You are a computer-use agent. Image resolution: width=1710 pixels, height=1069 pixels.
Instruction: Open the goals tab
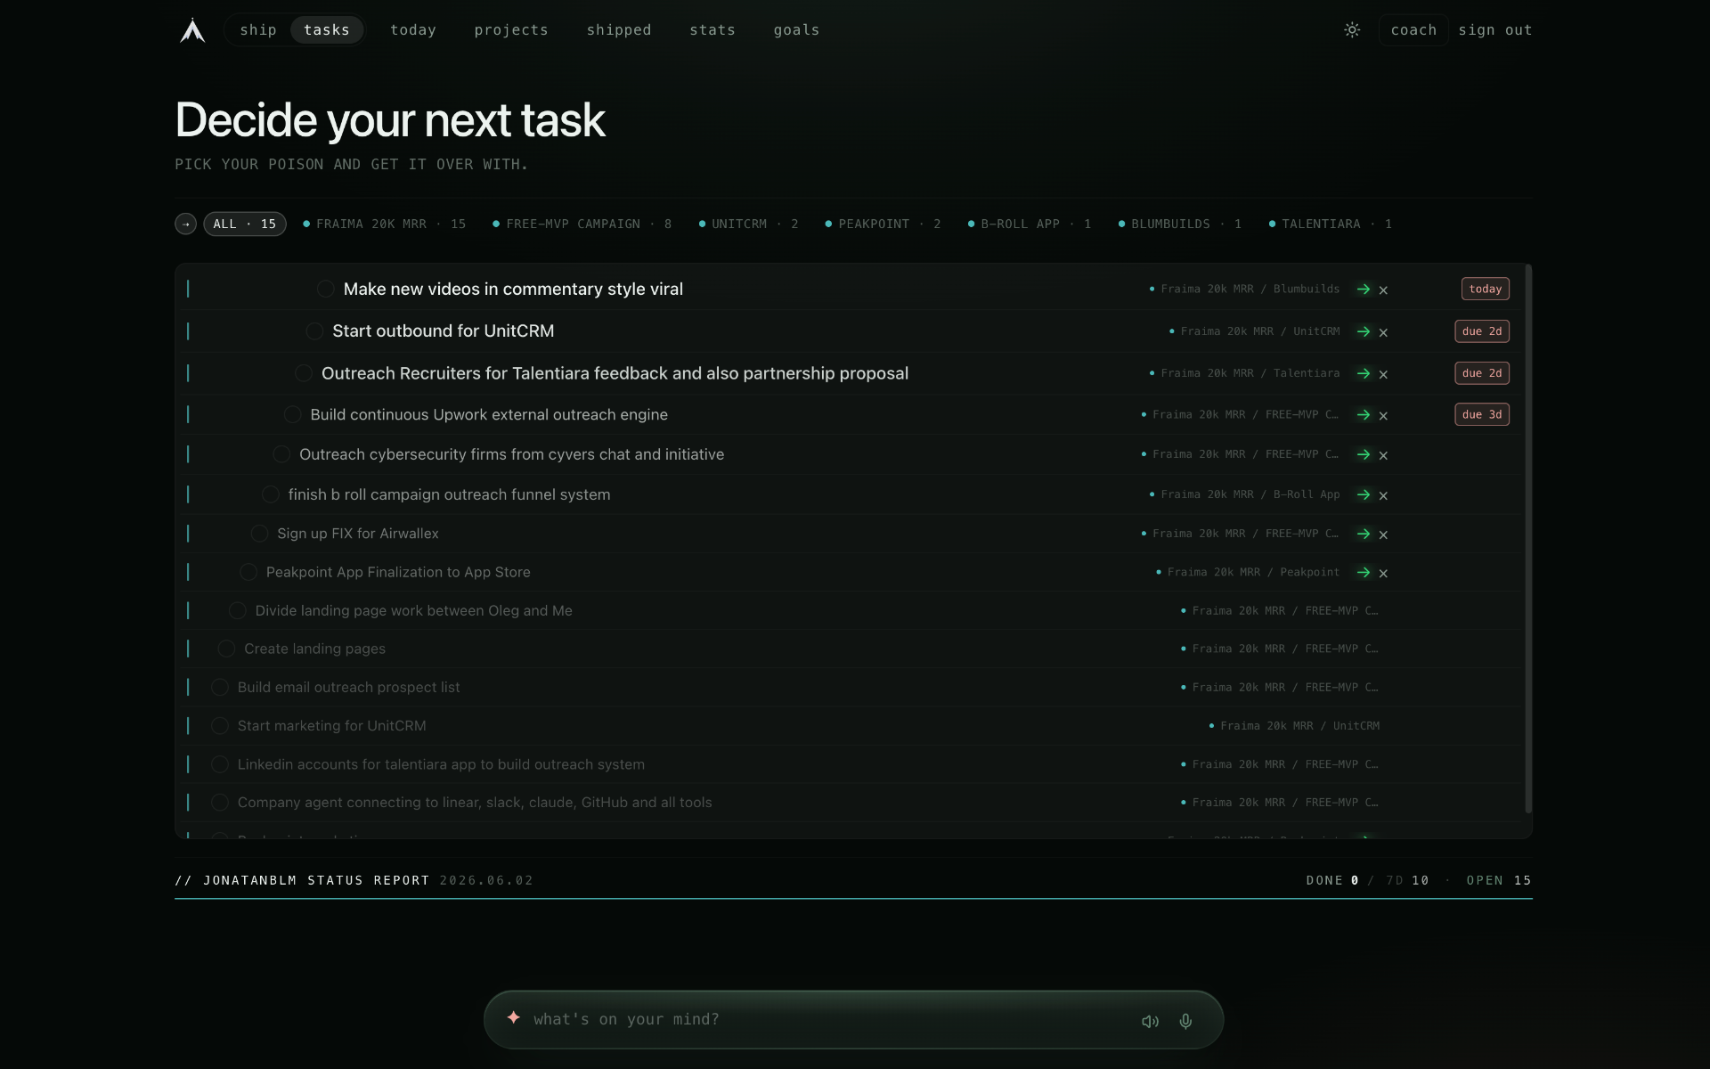(x=796, y=30)
